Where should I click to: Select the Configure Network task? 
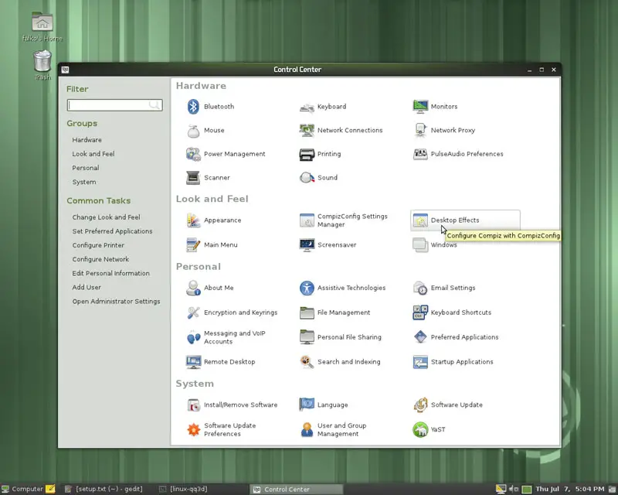[100, 259]
